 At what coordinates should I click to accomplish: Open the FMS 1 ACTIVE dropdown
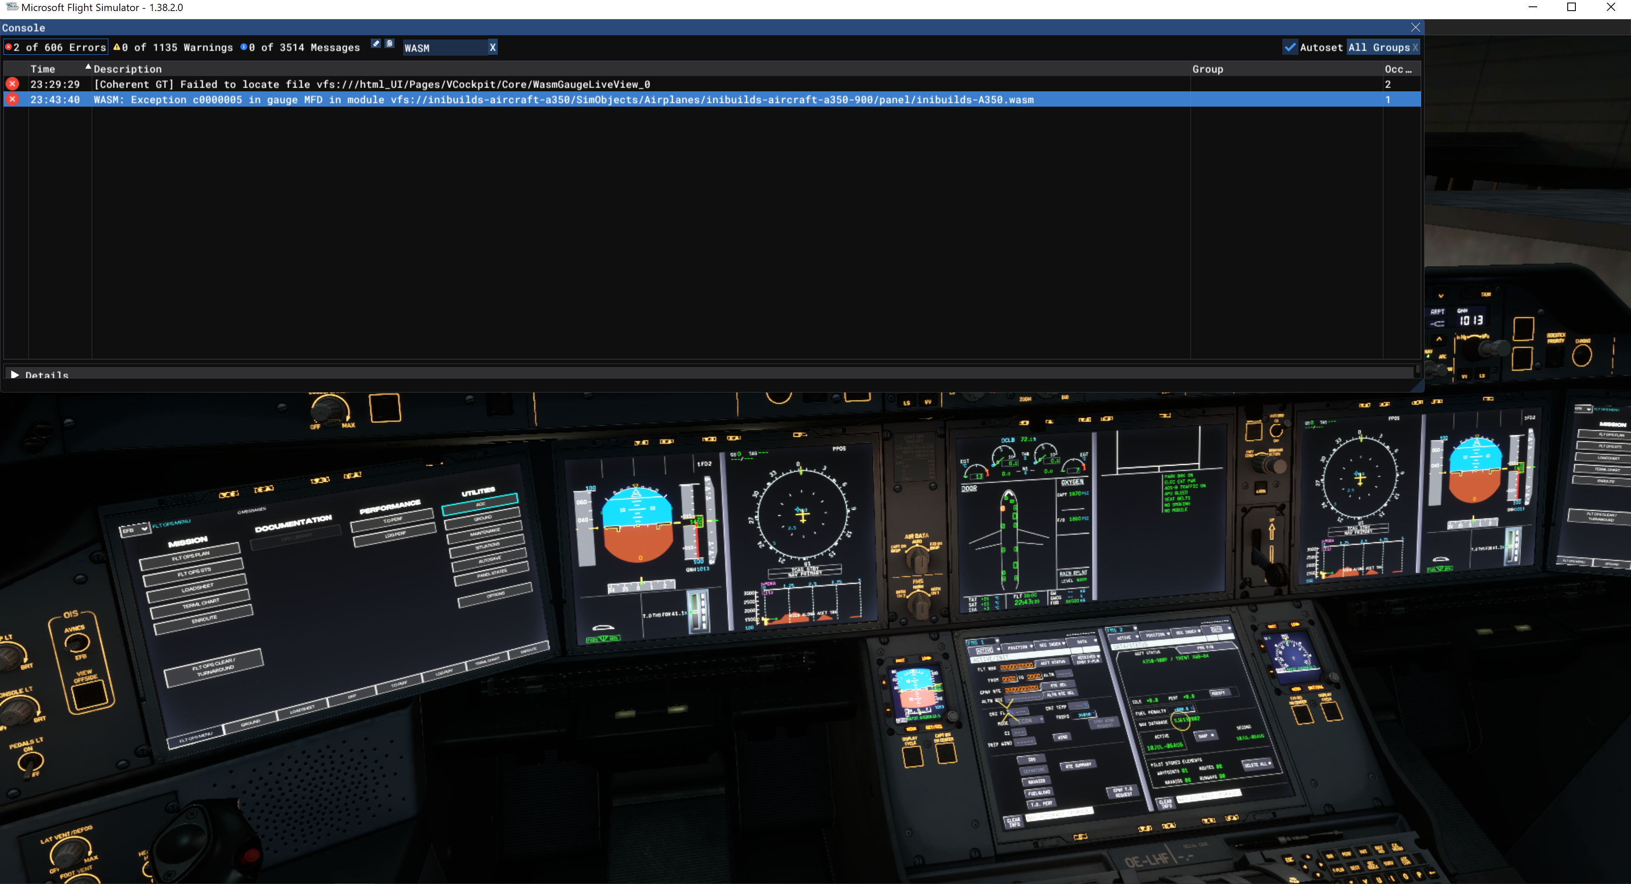(986, 650)
